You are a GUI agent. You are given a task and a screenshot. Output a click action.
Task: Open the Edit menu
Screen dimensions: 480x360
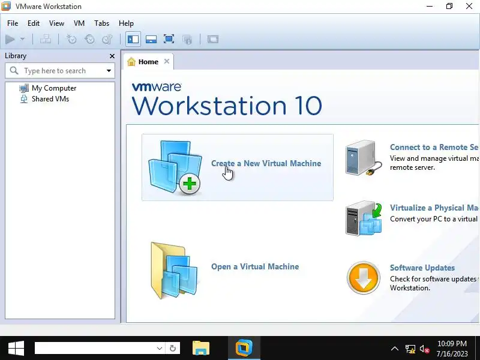pos(34,23)
